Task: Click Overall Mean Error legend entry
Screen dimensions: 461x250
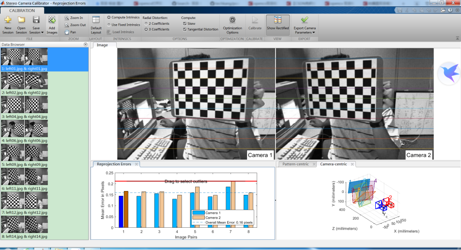Action: (x=223, y=222)
